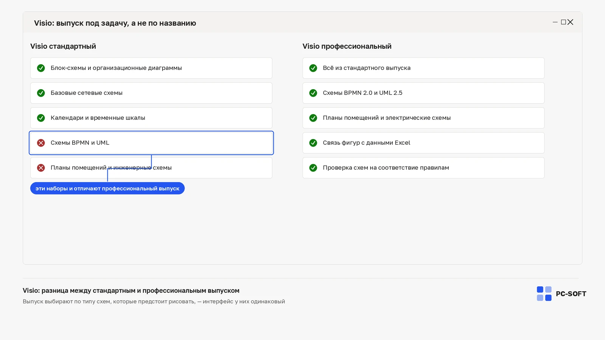Image resolution: width=605 pixels, height=340 pixels.
Task: Select text Схемы BPMN и UML
Action: click(80, 143)
